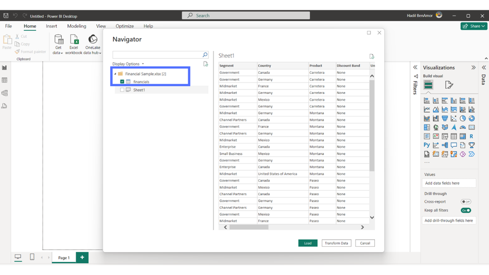Select the trophy metrics visual
This screenshot has height=275, width=489.
(471, 145)
